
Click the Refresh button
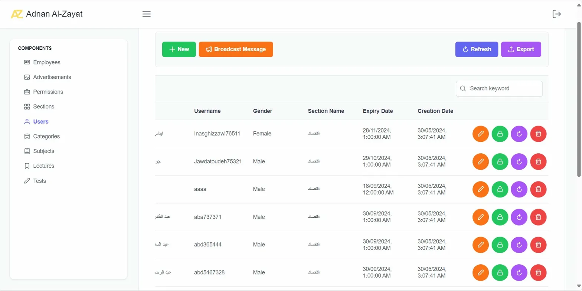pos(477,49)
